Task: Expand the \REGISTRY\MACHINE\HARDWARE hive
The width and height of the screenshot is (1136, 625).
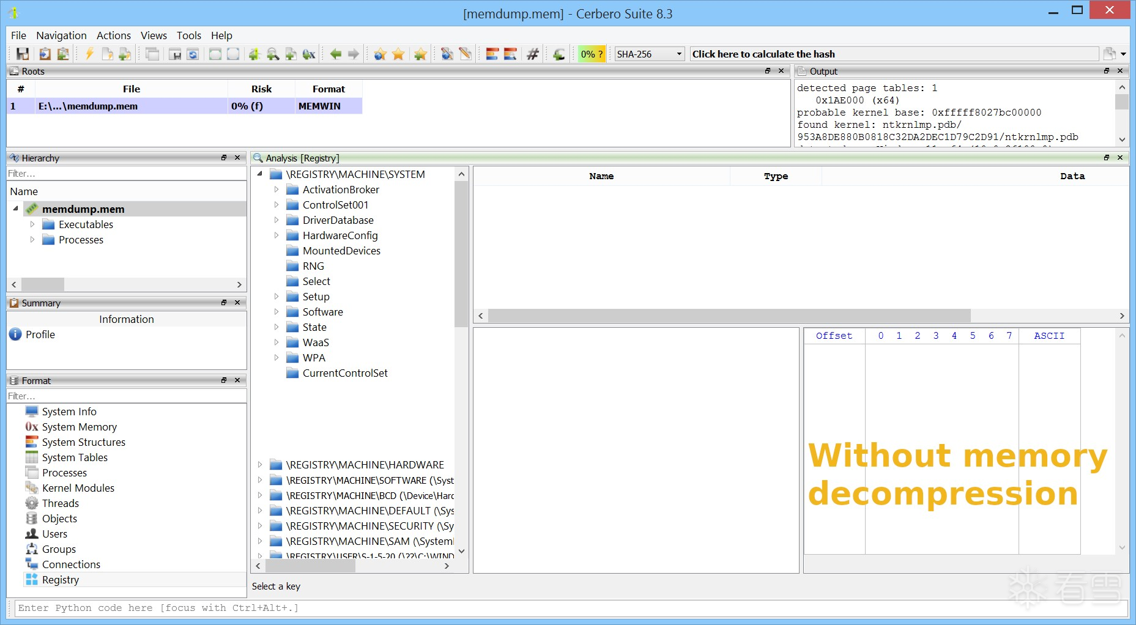Action: coord(259,465)
